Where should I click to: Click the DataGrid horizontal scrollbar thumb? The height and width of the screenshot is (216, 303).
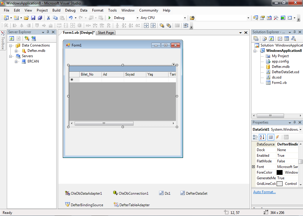click(x=104, y=123)
